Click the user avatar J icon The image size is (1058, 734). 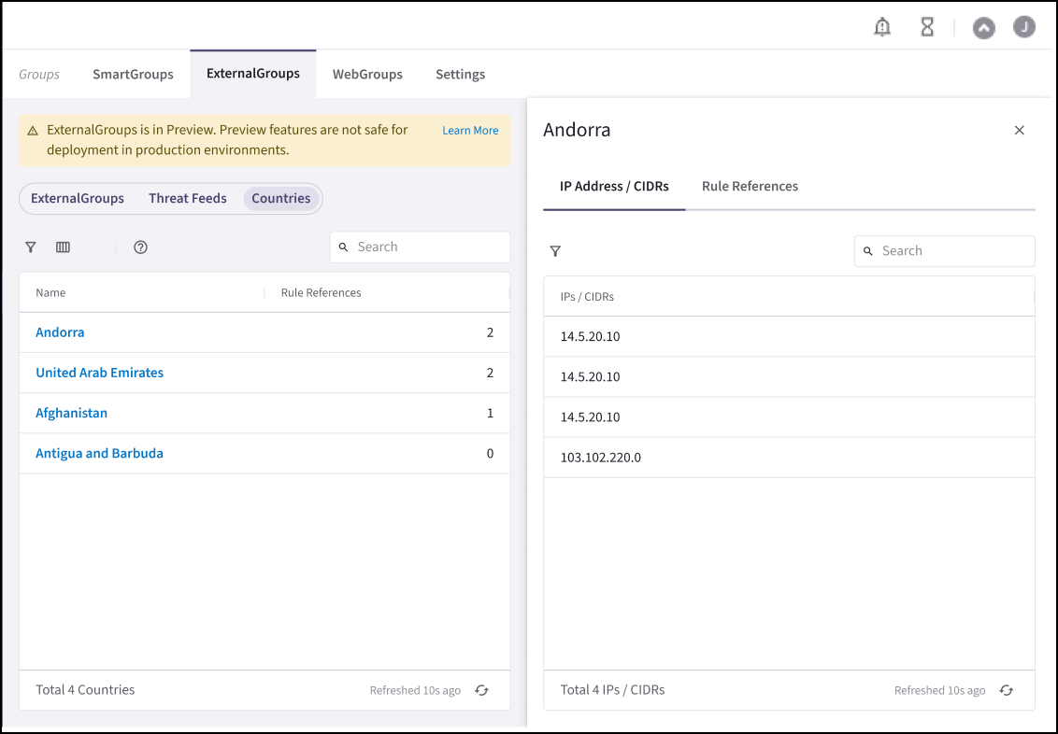click(x=1024, y=27)
